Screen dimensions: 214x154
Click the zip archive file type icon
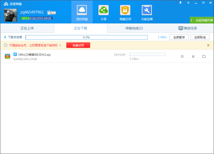[7, 56]
